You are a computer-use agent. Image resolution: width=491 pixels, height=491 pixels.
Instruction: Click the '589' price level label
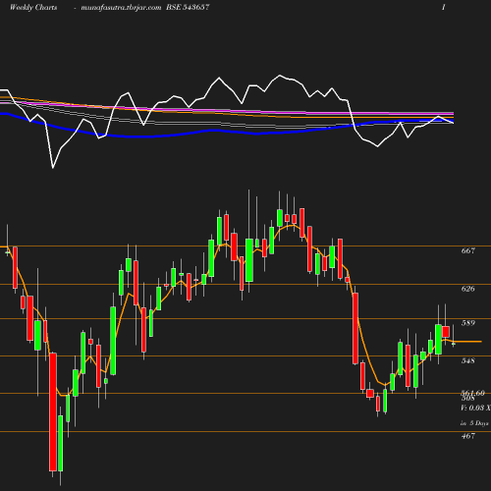[468, 323]
